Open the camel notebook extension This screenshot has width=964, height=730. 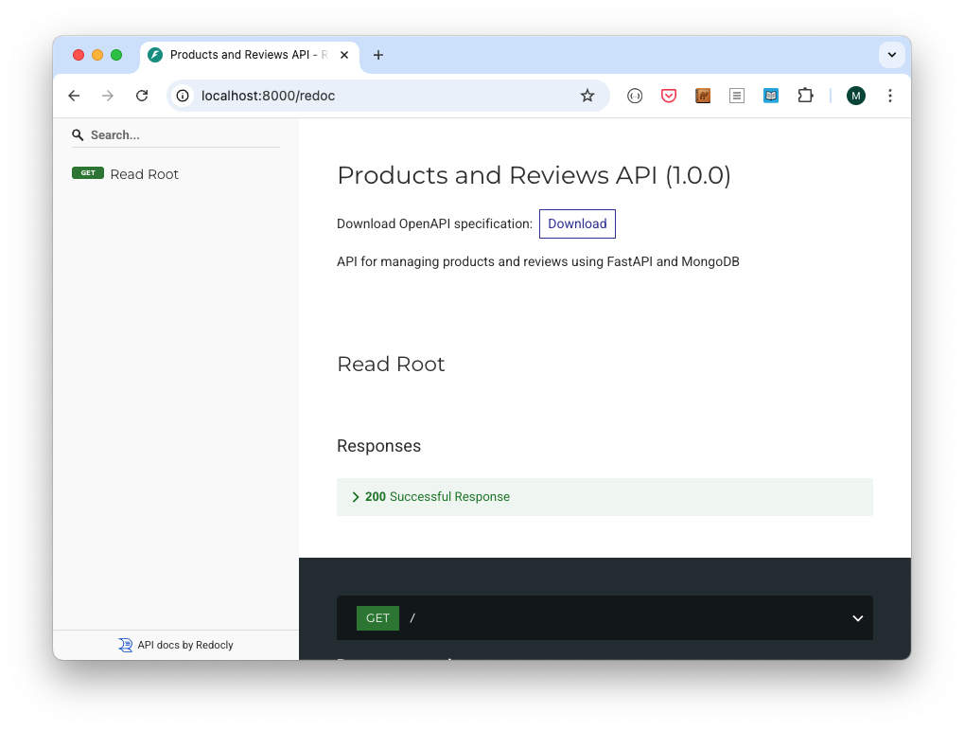703,96
